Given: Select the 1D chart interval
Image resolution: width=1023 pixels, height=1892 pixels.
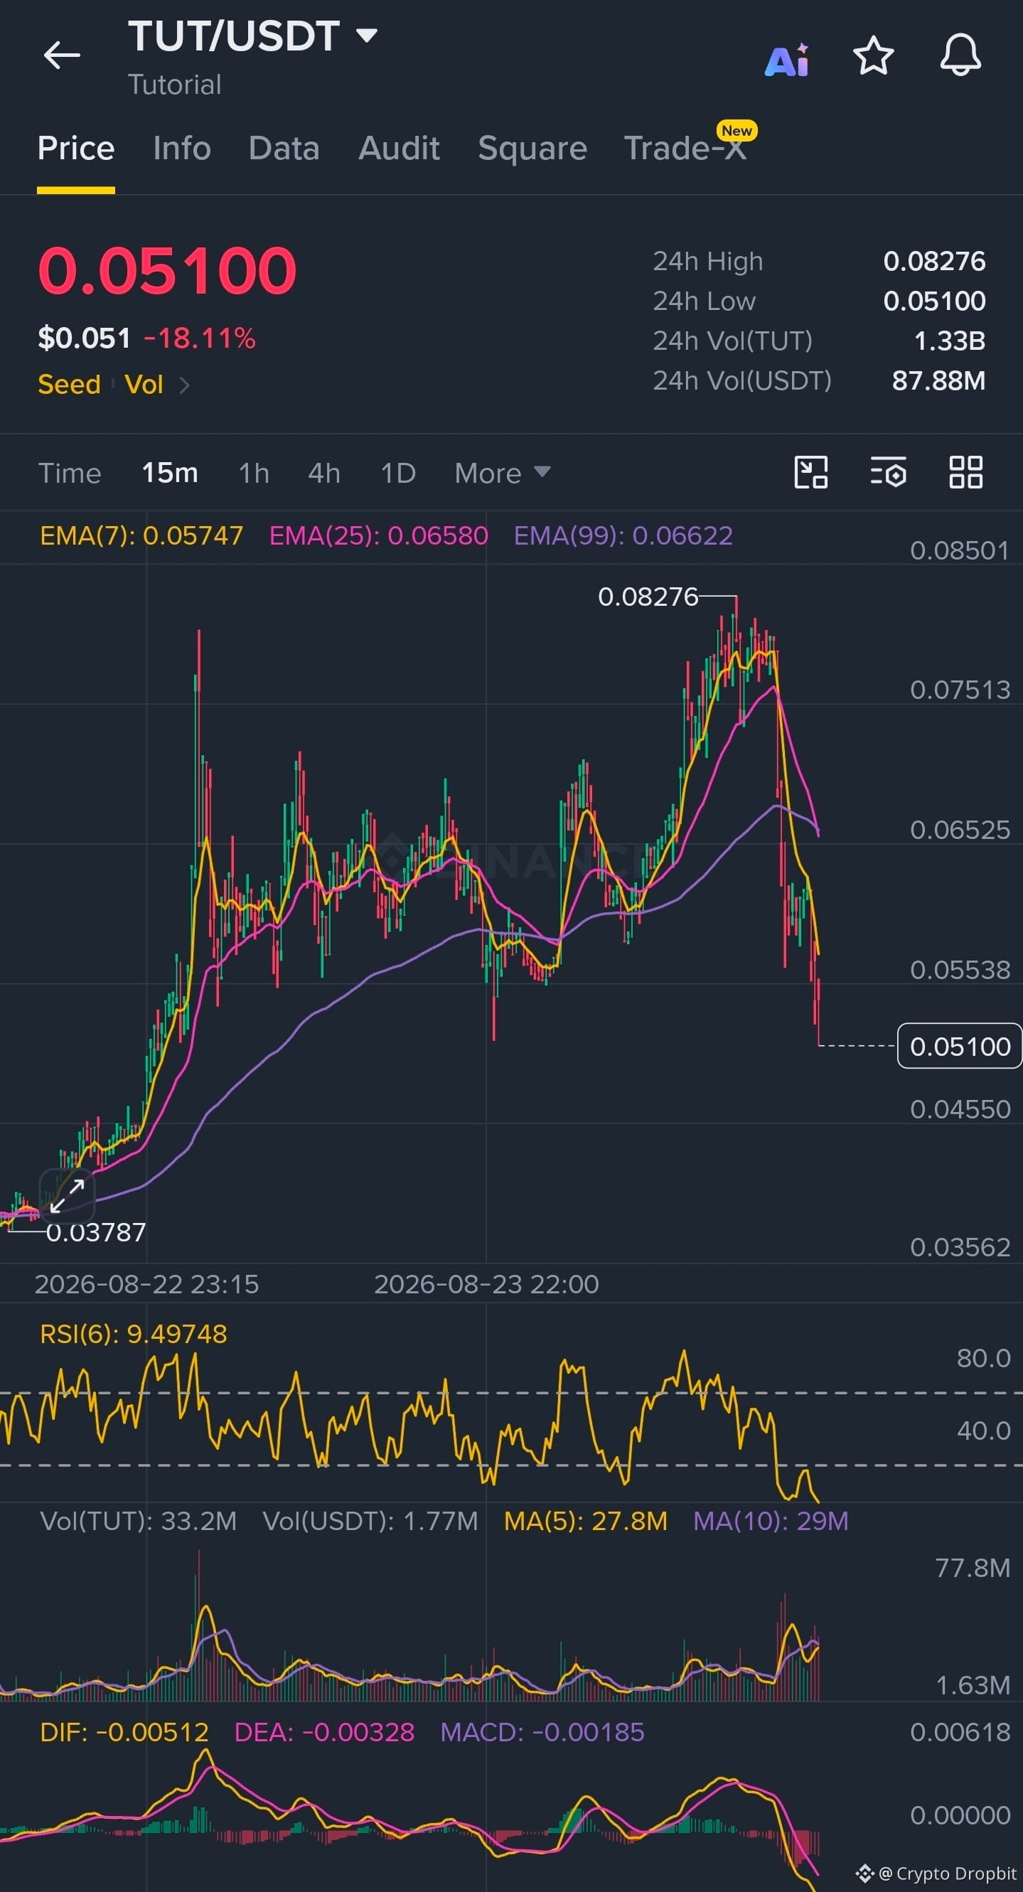Looking at the screenshot, I should [398, 473].
